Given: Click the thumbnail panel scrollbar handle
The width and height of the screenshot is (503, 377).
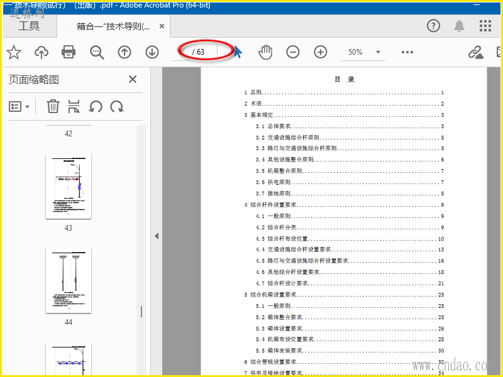Looking at the screenshot, I should click(141, 312).
